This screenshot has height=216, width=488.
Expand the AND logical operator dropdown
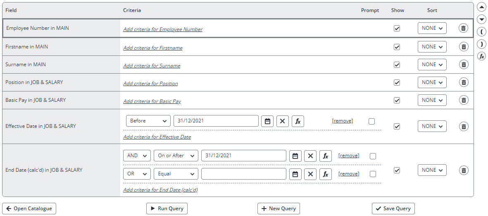[137, 156]
